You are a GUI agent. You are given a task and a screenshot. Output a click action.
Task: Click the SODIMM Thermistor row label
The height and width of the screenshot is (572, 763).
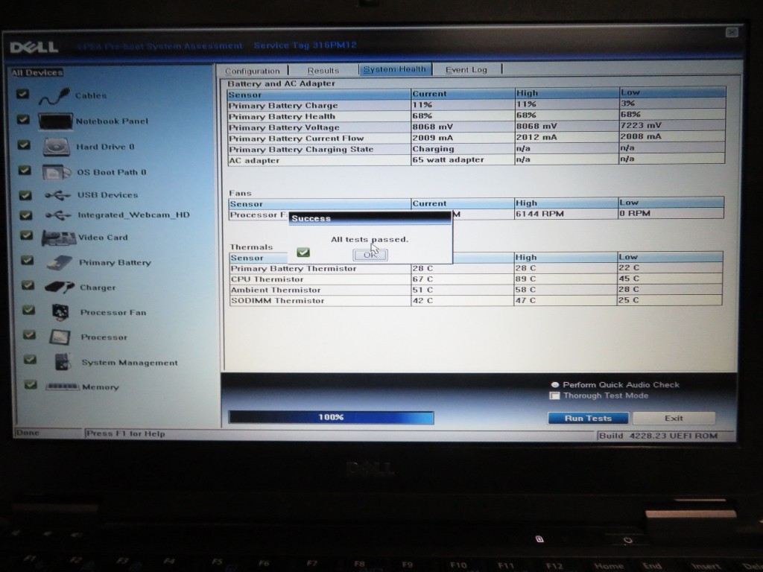coord(277,301)
